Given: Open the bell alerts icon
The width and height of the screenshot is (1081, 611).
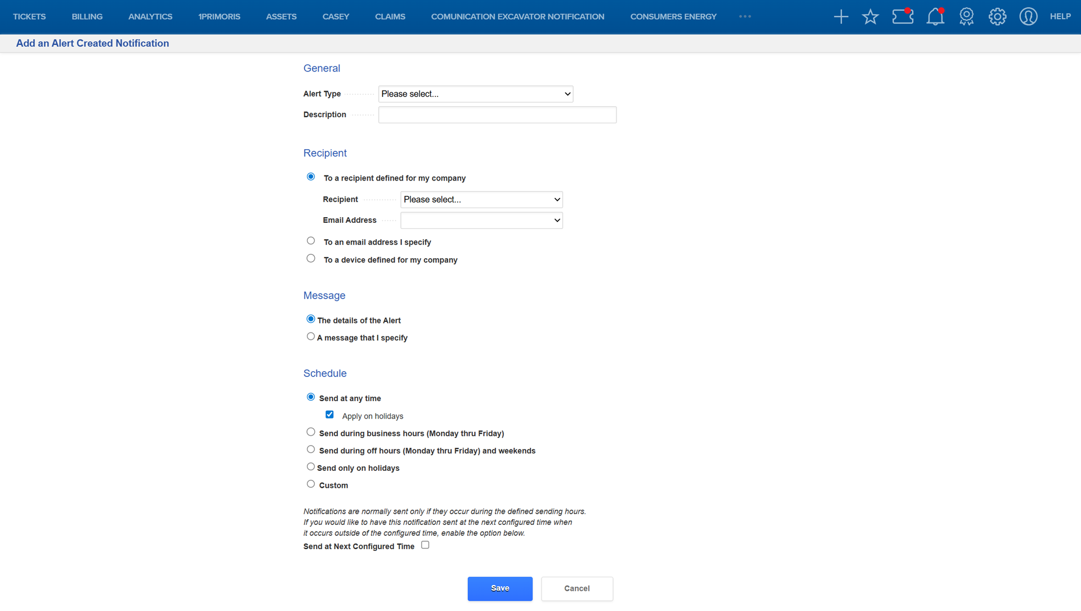Looking at the screenshot, I should 935,17.
